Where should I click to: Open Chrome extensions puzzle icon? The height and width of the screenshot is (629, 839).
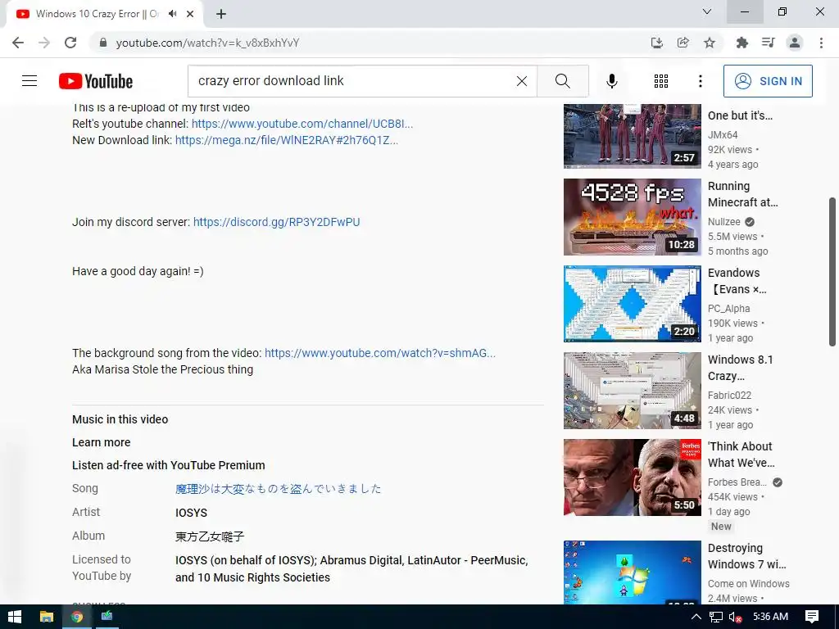[741, 43]
